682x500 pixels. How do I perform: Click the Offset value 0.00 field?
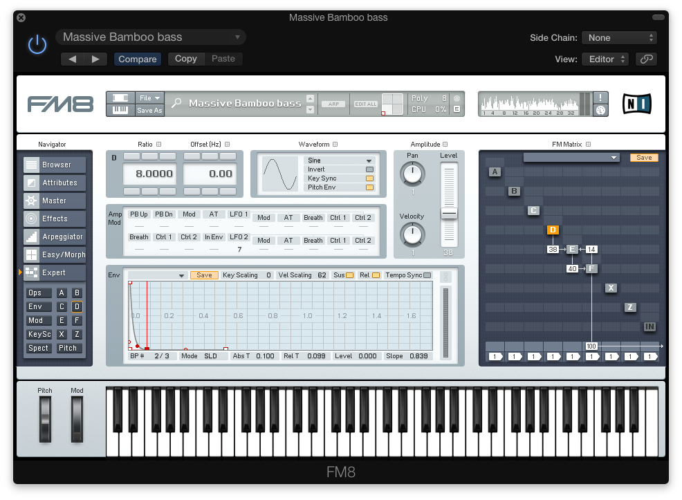pos(210,174)
